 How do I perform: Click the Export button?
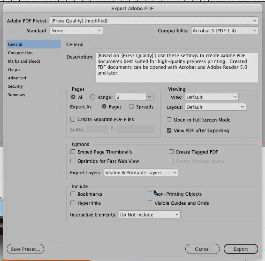(241, 249)
